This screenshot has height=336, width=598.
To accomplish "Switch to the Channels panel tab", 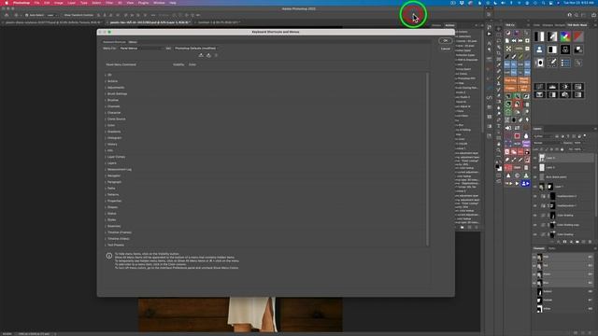I will pos(539,248).
